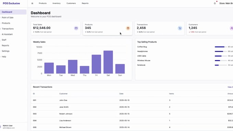This screenshot has height=131, width=233.
Task: Open the Store: Main Branch selector
Action: 226,3
